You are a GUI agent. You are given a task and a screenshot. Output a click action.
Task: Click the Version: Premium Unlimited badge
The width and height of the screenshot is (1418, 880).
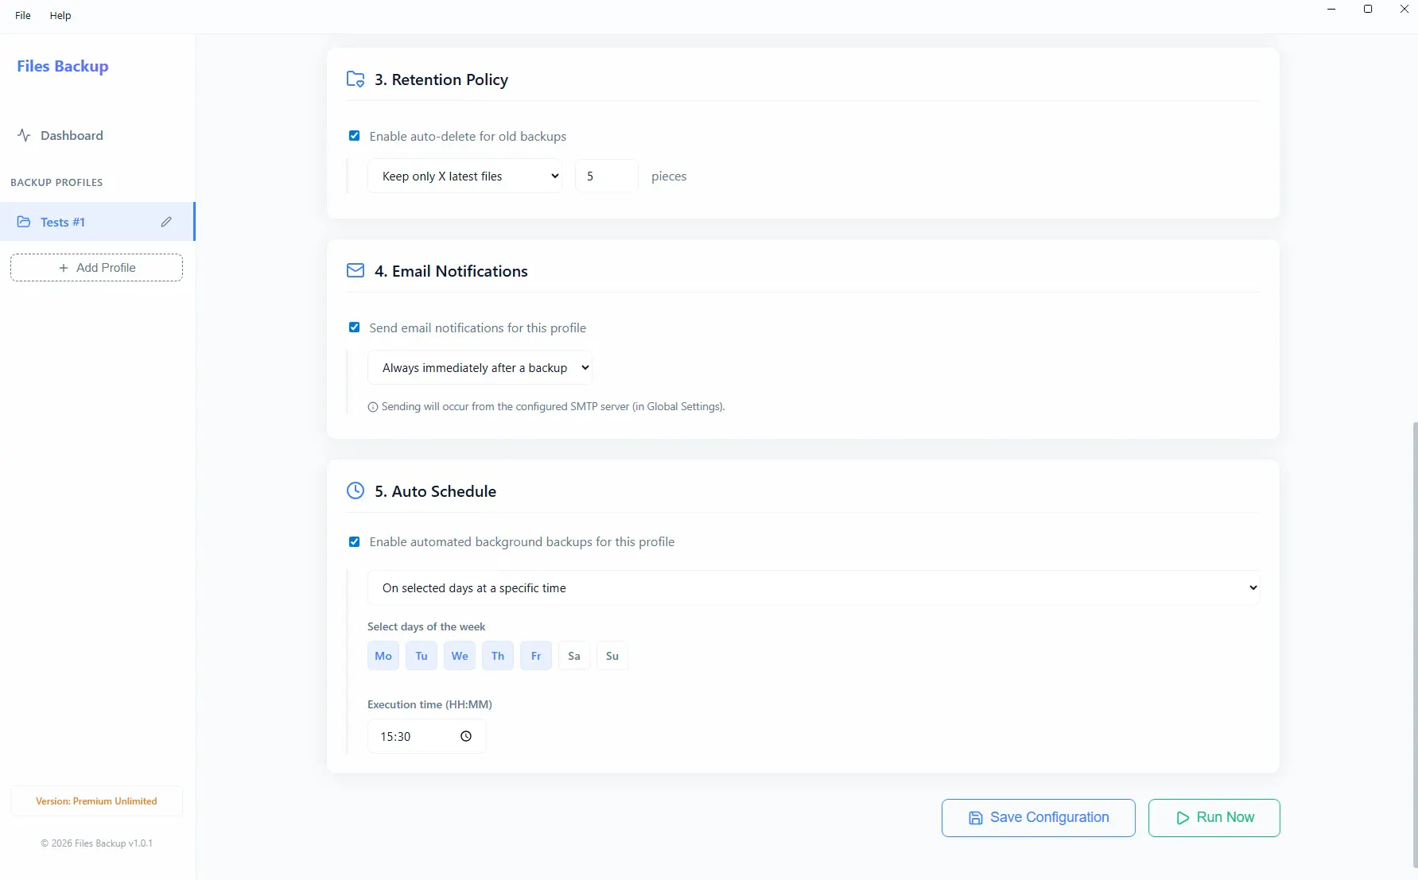pos(96,801)
